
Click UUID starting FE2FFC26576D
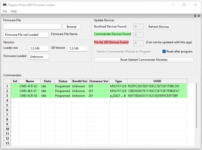tap(157, 86)
